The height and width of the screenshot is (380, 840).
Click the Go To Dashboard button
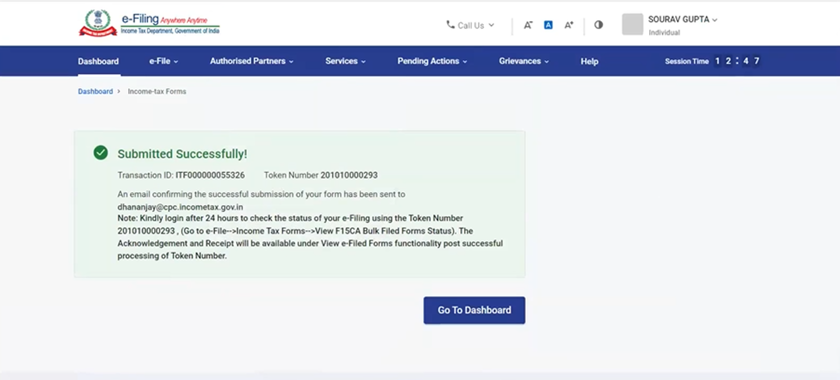pos(474,310)
